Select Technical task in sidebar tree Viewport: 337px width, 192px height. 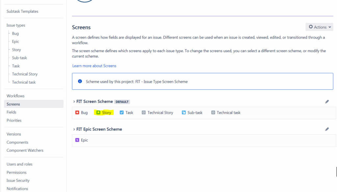[x=24, y=82]
